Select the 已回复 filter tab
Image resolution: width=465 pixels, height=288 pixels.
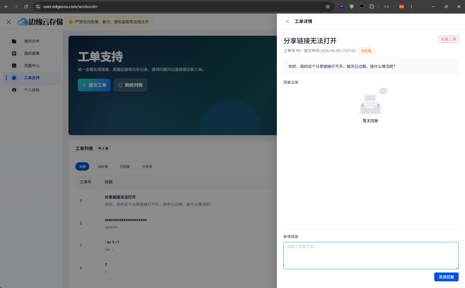pos(125,166)
